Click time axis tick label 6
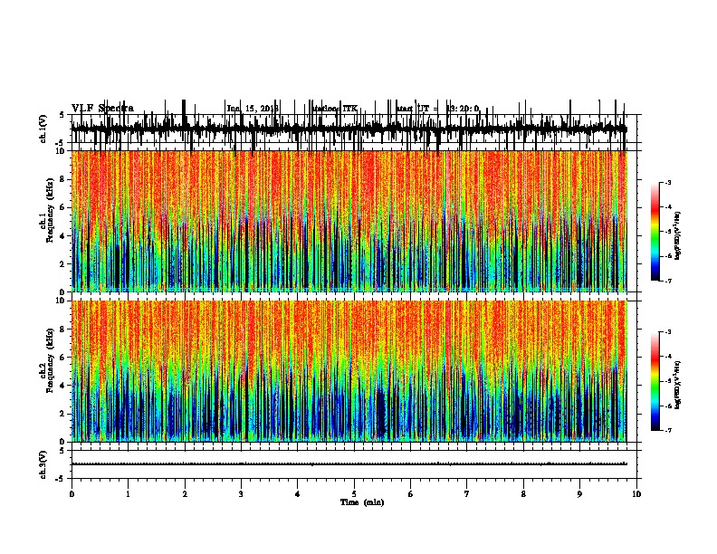Viewport: 717px width, 554px height. [x=411, y=494]
